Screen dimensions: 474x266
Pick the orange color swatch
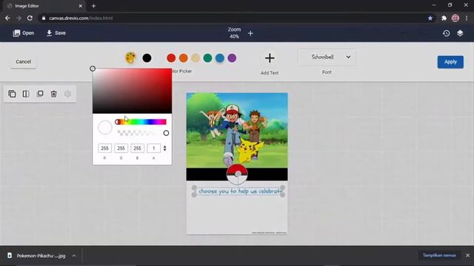tap(183, 58)
